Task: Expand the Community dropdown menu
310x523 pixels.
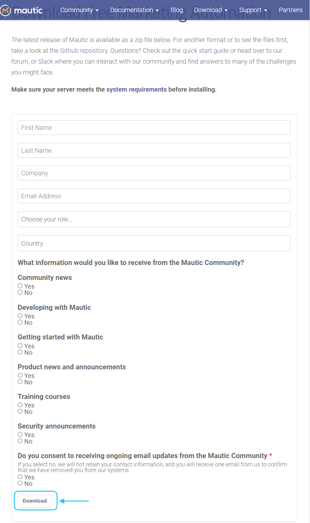Action: coord(79,10)
